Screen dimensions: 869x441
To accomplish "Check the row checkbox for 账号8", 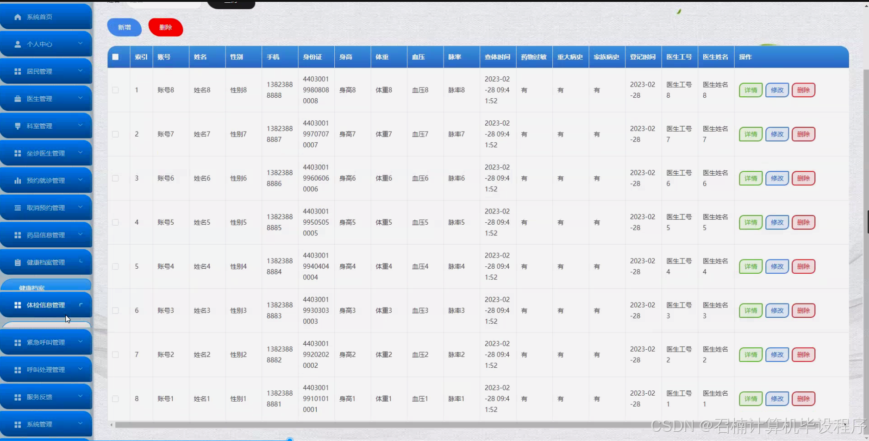I will point(115,90).
